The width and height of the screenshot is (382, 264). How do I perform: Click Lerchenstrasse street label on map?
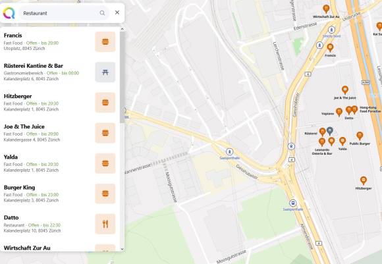(x=278, y=56)
